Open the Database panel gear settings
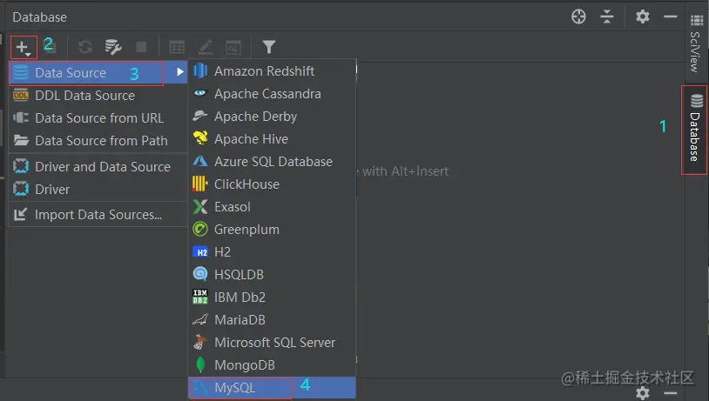The height and width of the screenshot is (401, 709). click(643, 17)
